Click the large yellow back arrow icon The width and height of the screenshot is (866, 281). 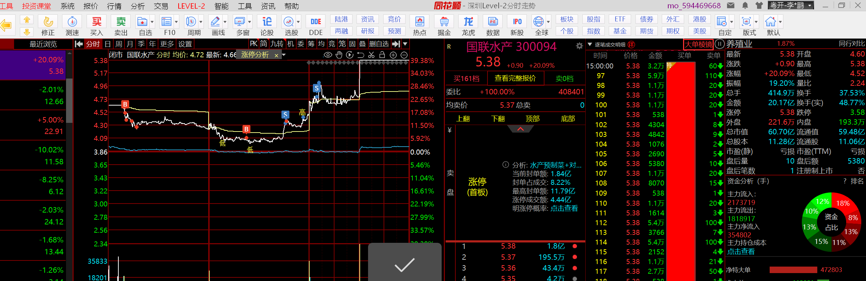click(x=6, y=25)
